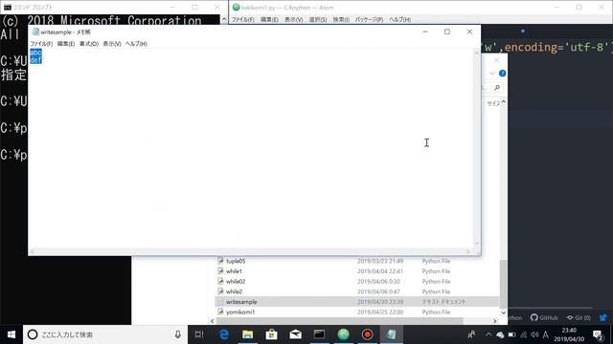
Task: Click the red recorder taskbar icon
Action: [x=367, y=334]
